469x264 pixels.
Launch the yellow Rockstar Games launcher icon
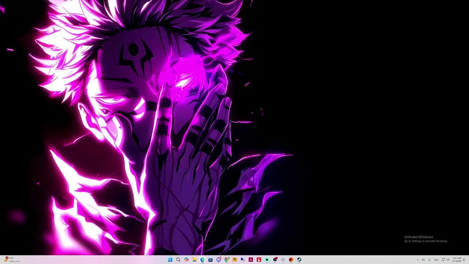point(234,260)
